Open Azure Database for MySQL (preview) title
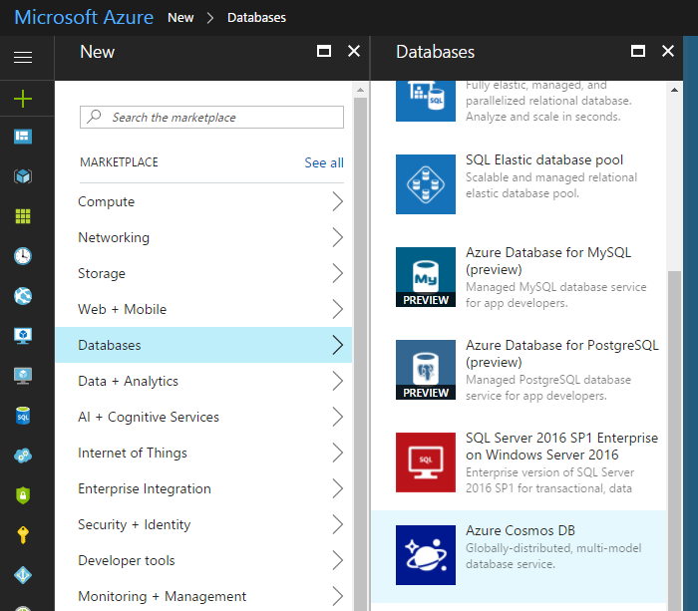Screen dimensions: 698x611 [548, 261]
